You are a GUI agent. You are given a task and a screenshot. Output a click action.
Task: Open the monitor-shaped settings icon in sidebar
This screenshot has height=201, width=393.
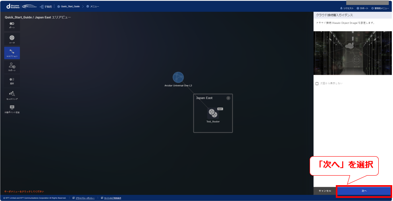12,109
